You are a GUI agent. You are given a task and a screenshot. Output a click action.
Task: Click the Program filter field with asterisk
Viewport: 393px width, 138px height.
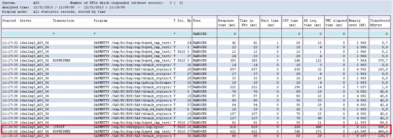tap(133, 34)
